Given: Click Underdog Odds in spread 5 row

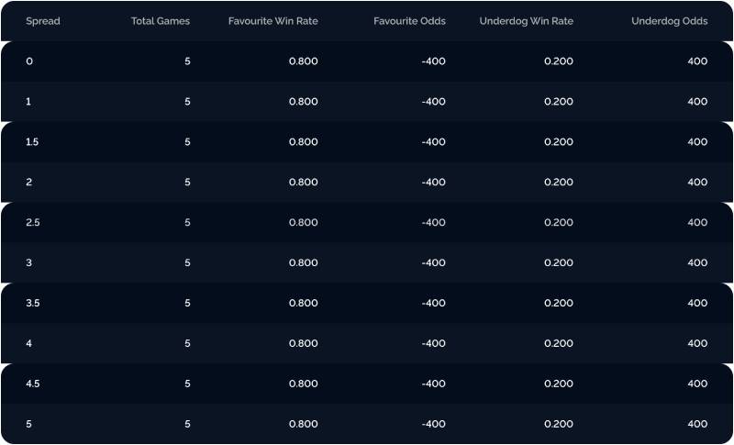Looking at the screenshot, I should [x=697, y=424].
